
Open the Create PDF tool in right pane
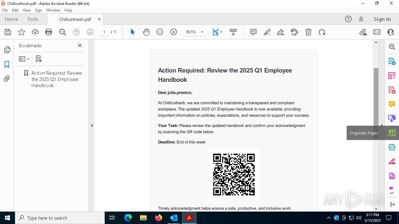392,90
